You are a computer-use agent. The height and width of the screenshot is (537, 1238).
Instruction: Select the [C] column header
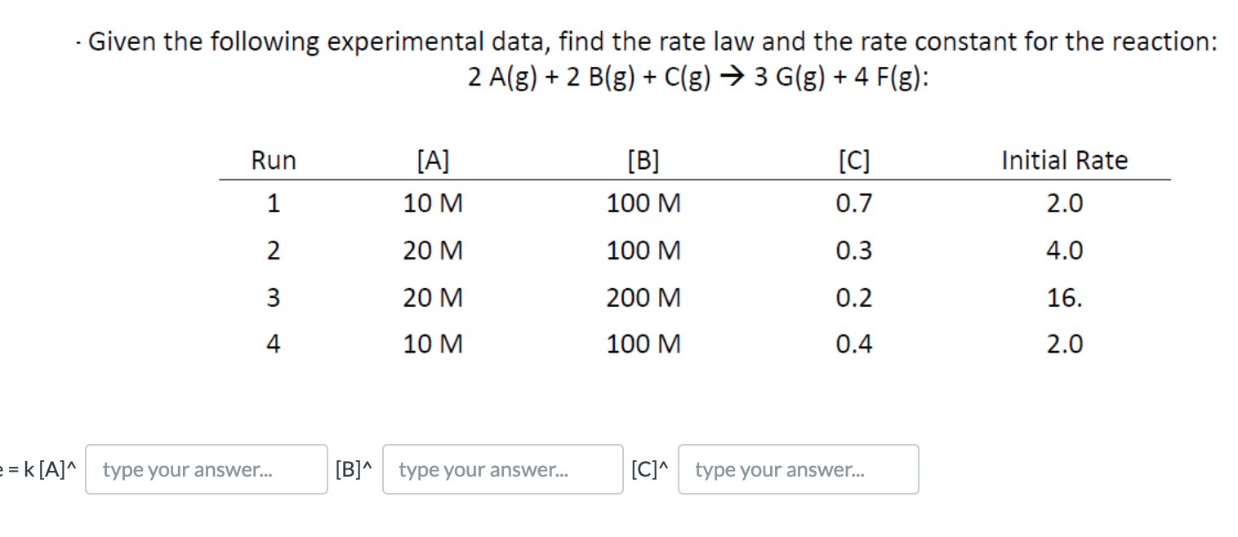point(854,160)
